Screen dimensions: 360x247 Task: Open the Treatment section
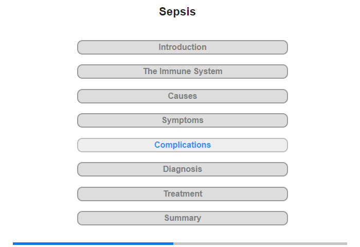tap(183, 194)
